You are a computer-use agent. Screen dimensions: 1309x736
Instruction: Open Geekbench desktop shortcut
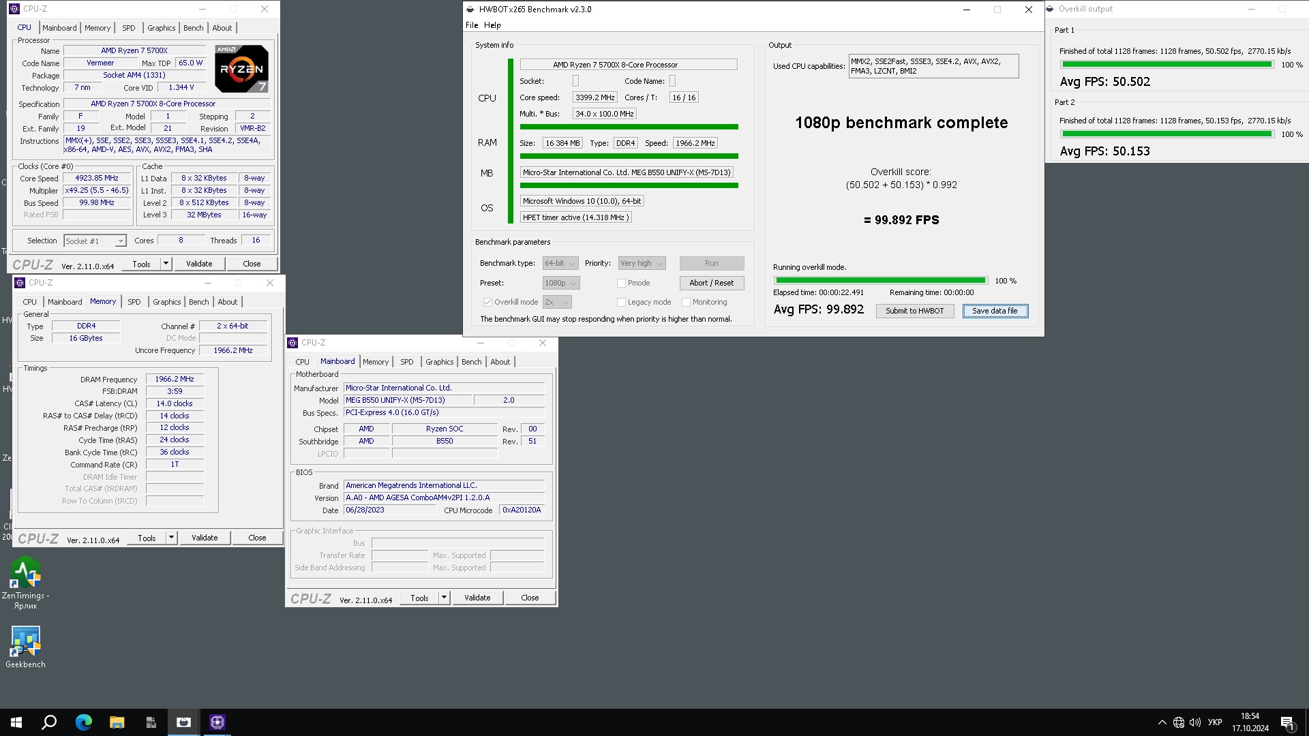(x=25, y=647)
